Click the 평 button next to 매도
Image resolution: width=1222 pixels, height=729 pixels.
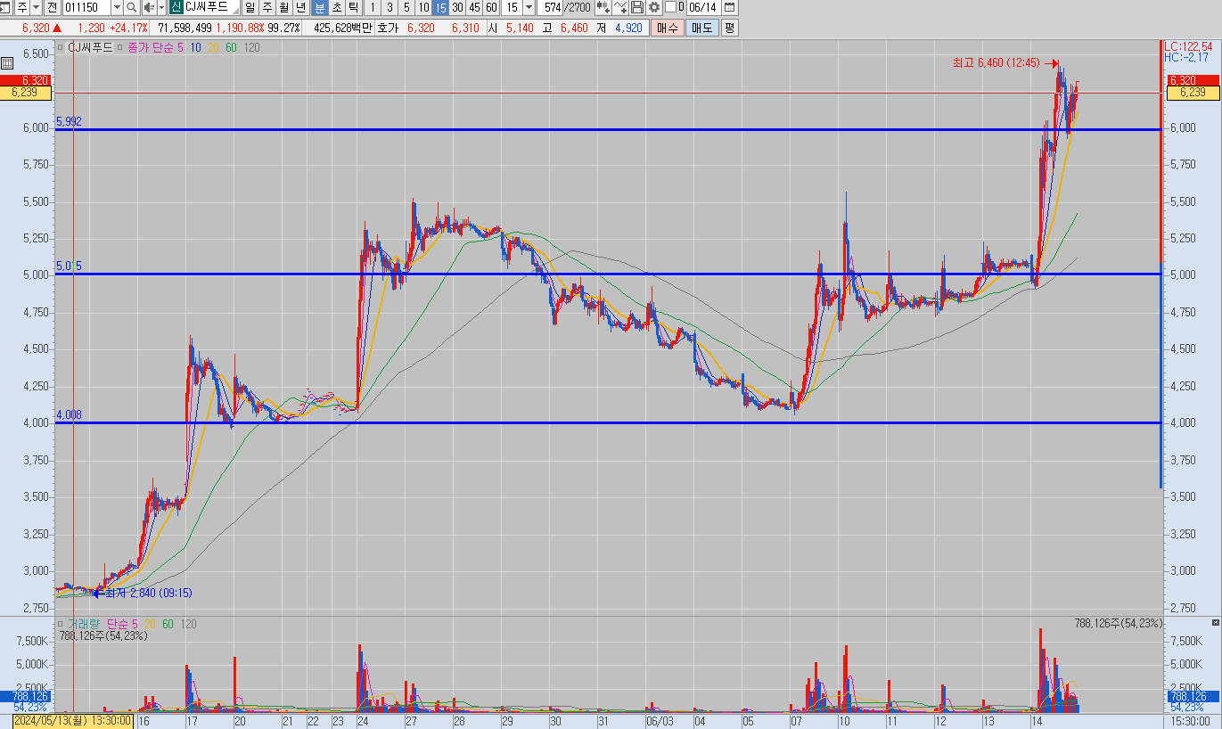pyautogui.click(x=730, y=28)
